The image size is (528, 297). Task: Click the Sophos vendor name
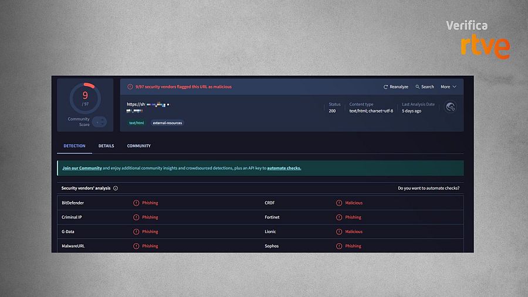[x=272, y=246]
